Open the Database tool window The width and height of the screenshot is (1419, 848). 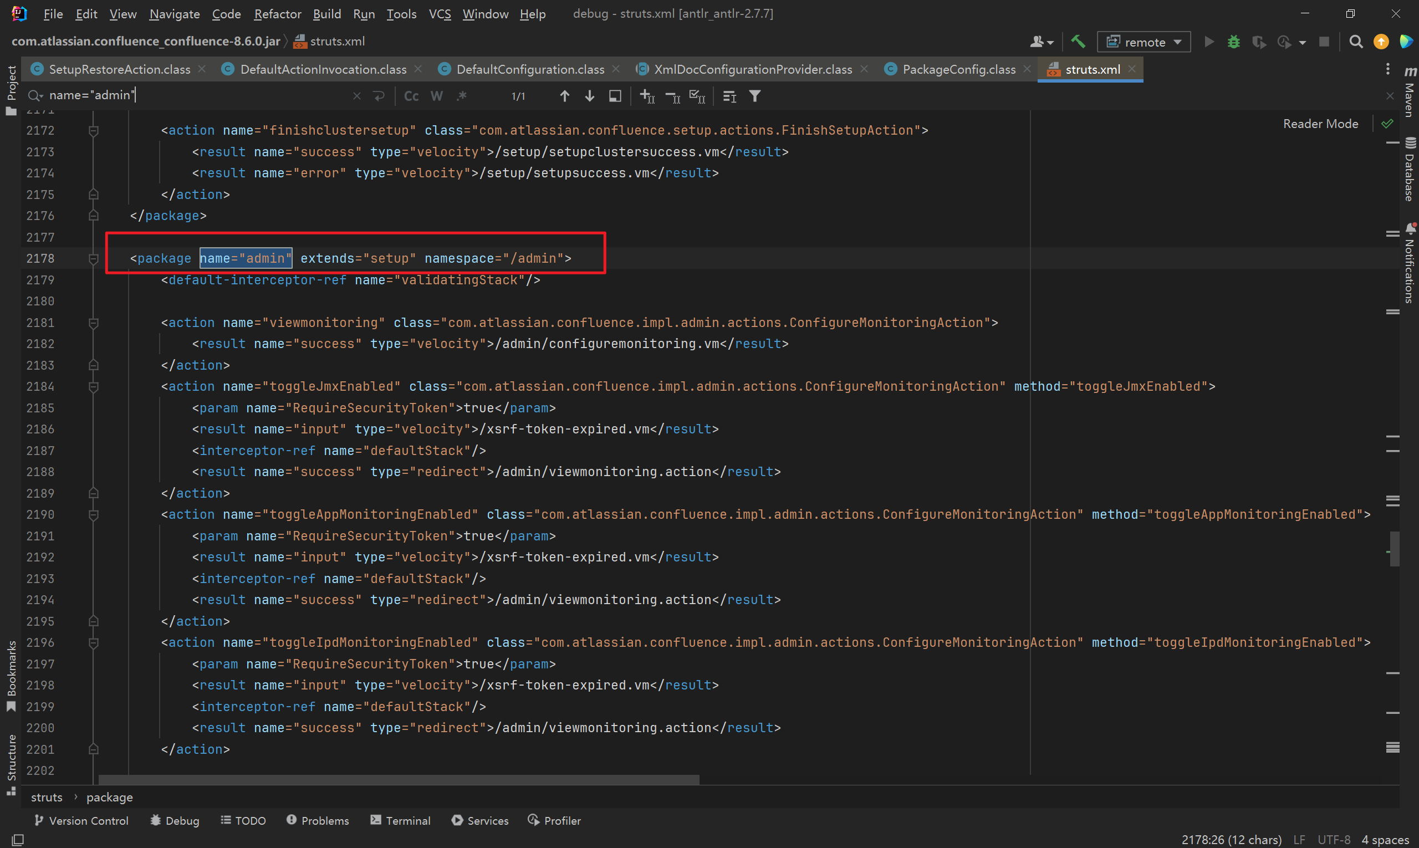coord(1410,169)
